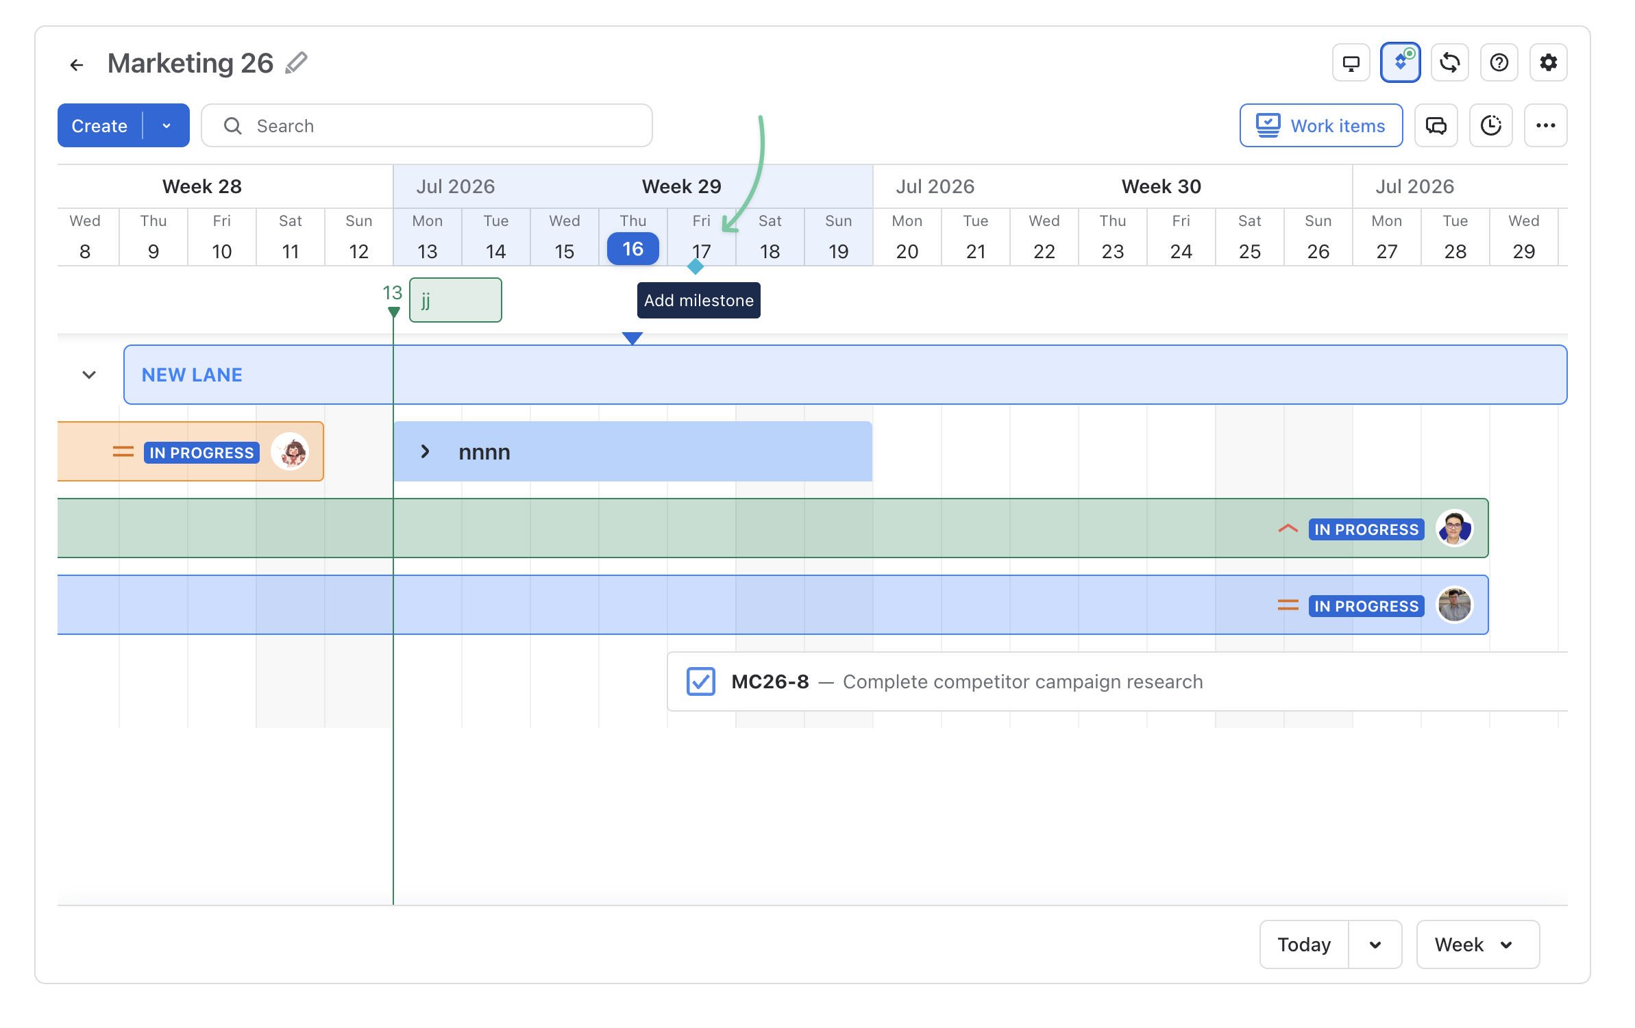Click the Create button

(100, 125)
